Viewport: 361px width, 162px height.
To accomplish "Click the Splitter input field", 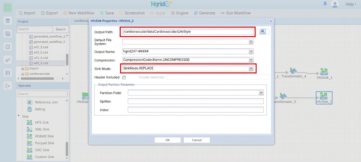I will tap(196, 101).
